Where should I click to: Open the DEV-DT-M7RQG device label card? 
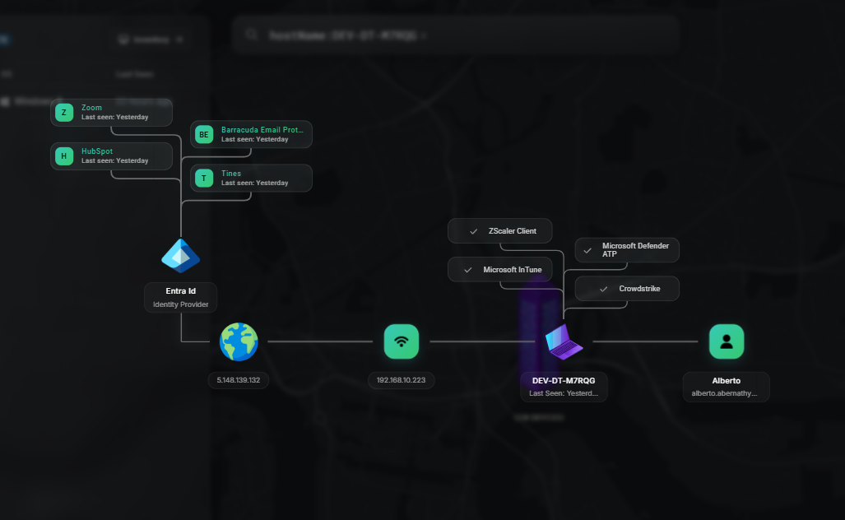(564, 386)
